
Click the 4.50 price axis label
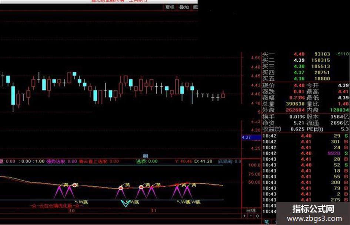tap(256, 58)
